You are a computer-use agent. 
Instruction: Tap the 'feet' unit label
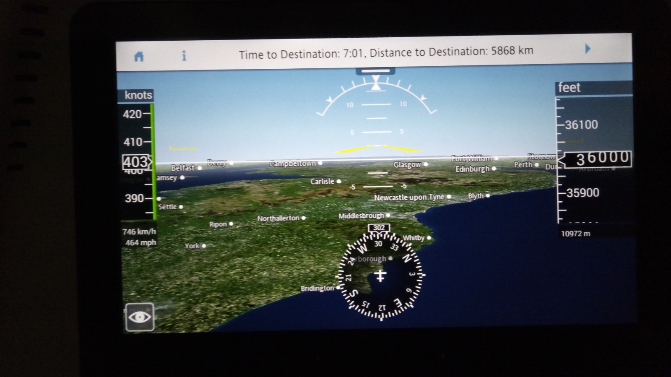(x=569, y=88)
